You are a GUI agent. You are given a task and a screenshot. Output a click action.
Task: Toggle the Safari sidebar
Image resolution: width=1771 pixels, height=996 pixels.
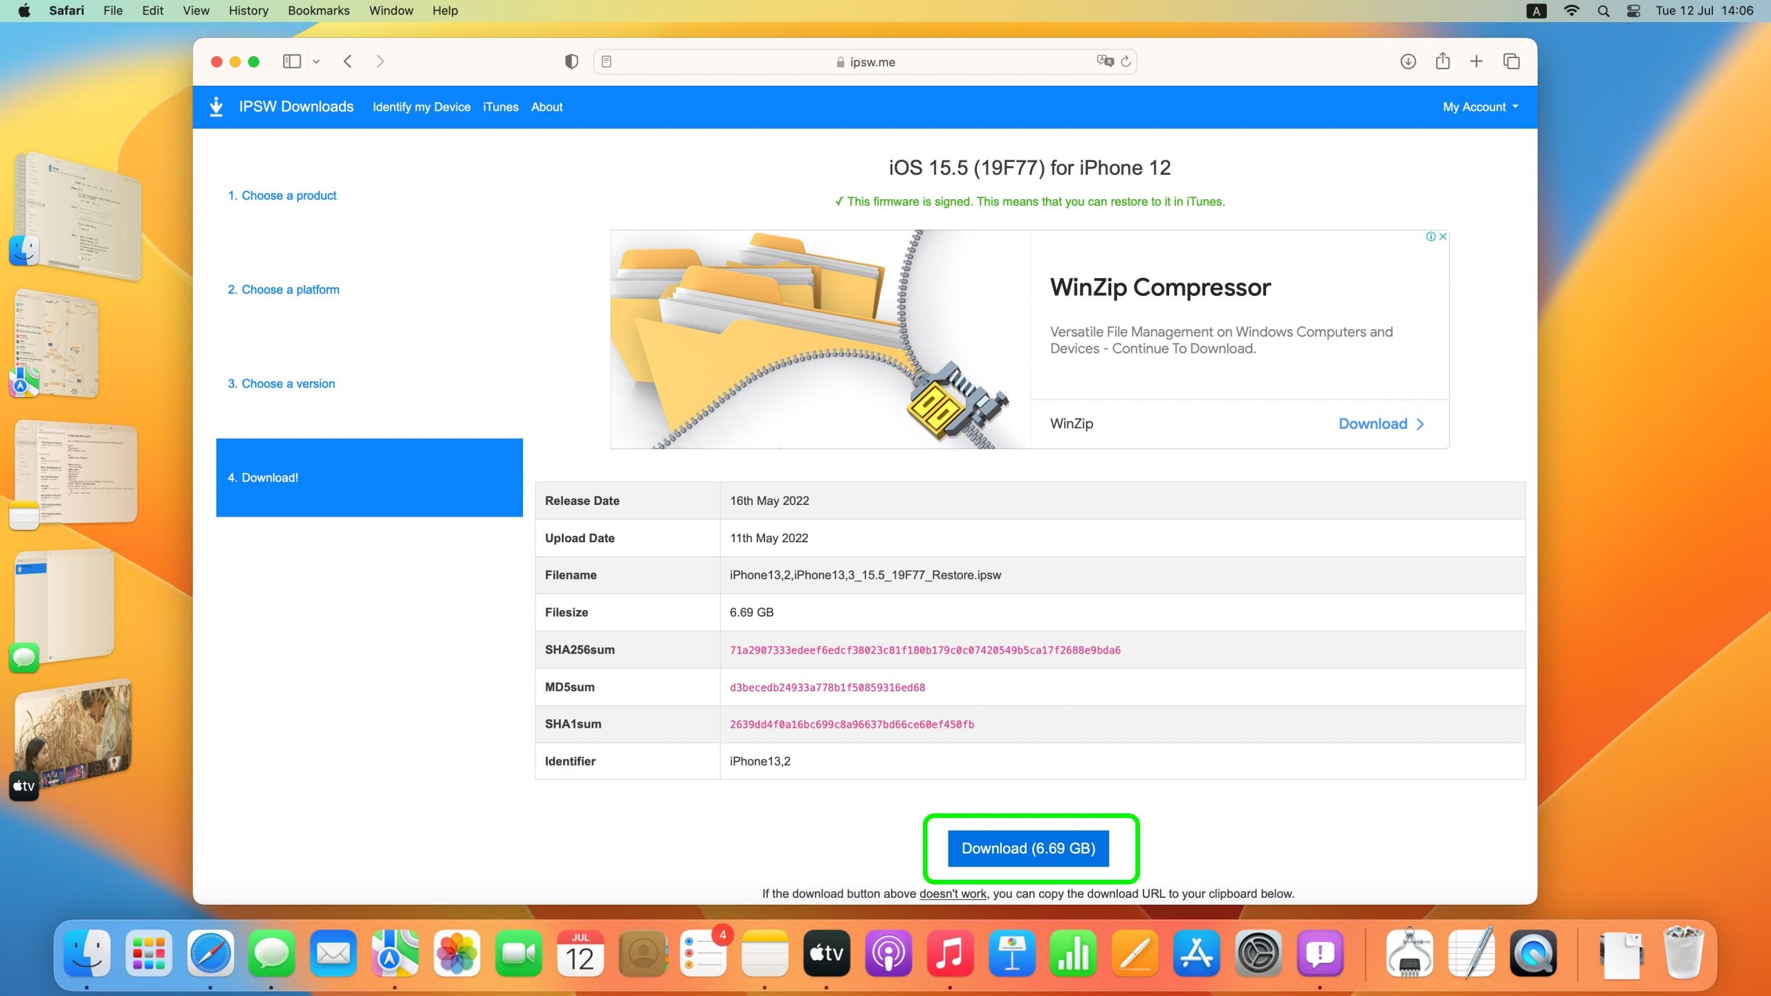coord(291,62)
